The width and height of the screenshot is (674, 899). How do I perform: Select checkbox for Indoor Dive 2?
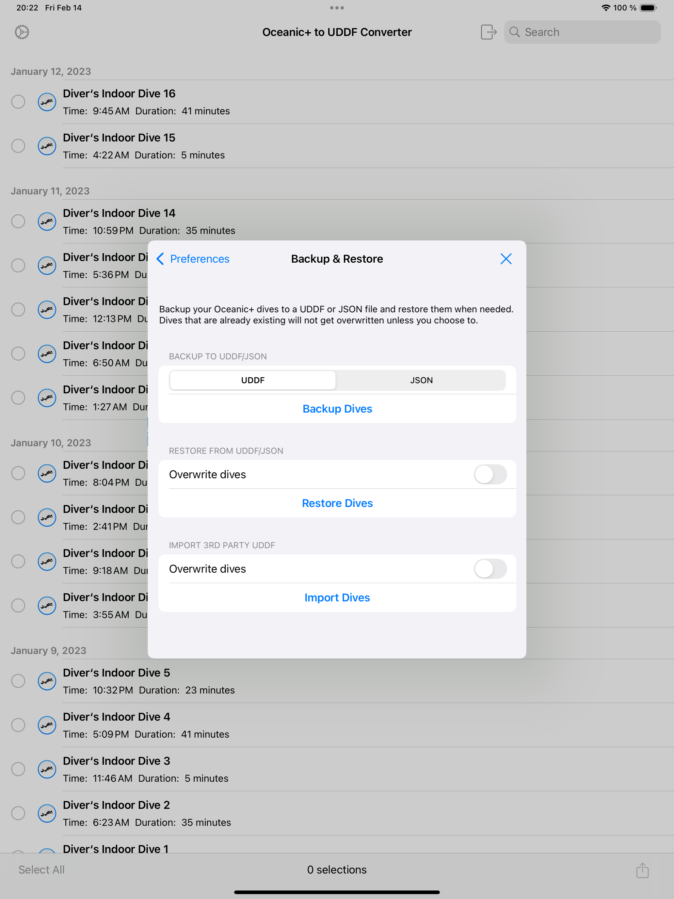click(x=18, y=813)
